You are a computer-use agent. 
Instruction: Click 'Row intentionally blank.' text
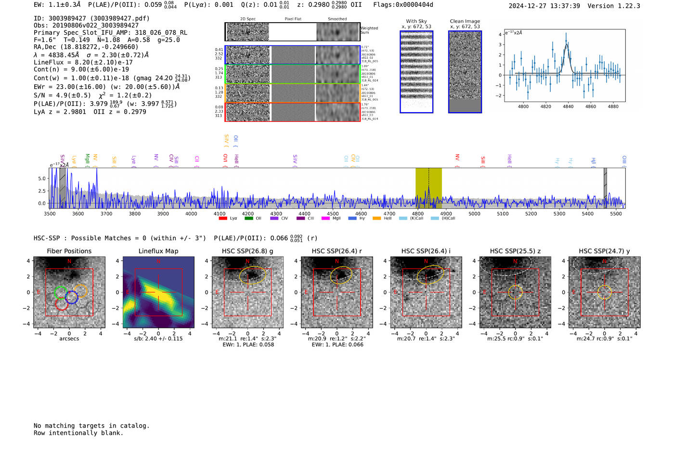[78, 433]
